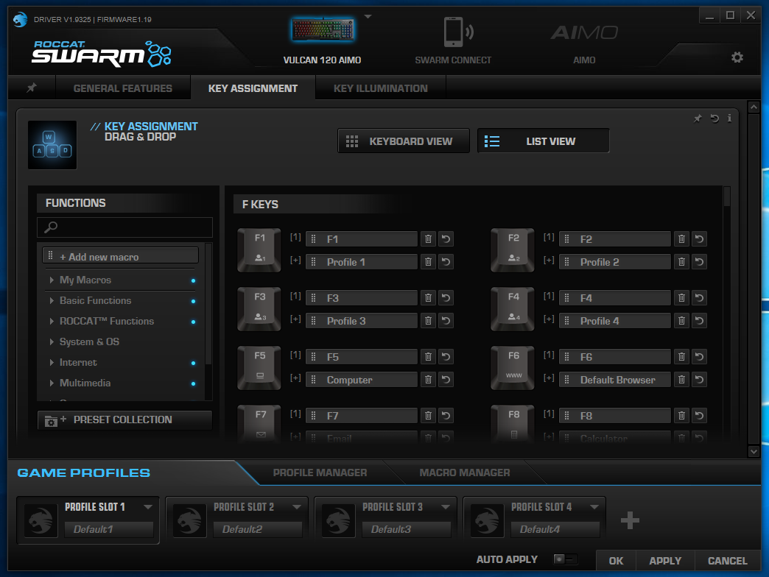Switch to Key Assignment tab
The height and width of the screenshot is (577, 769).
point(253,88)
